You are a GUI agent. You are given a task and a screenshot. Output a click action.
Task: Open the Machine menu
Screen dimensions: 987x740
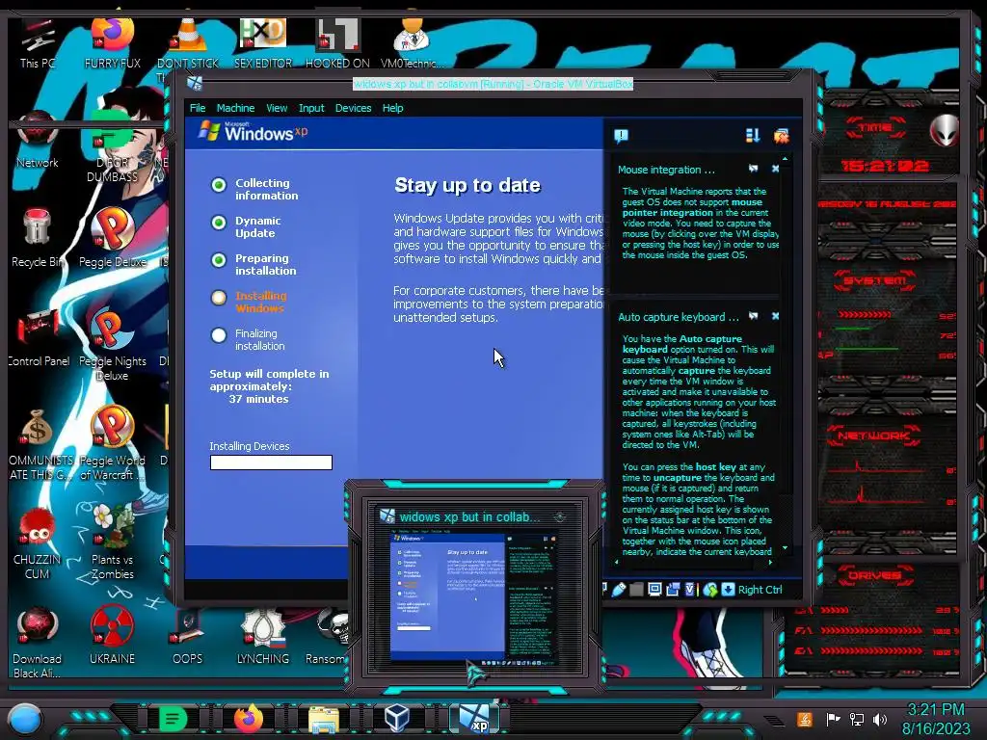coord(235,108)
